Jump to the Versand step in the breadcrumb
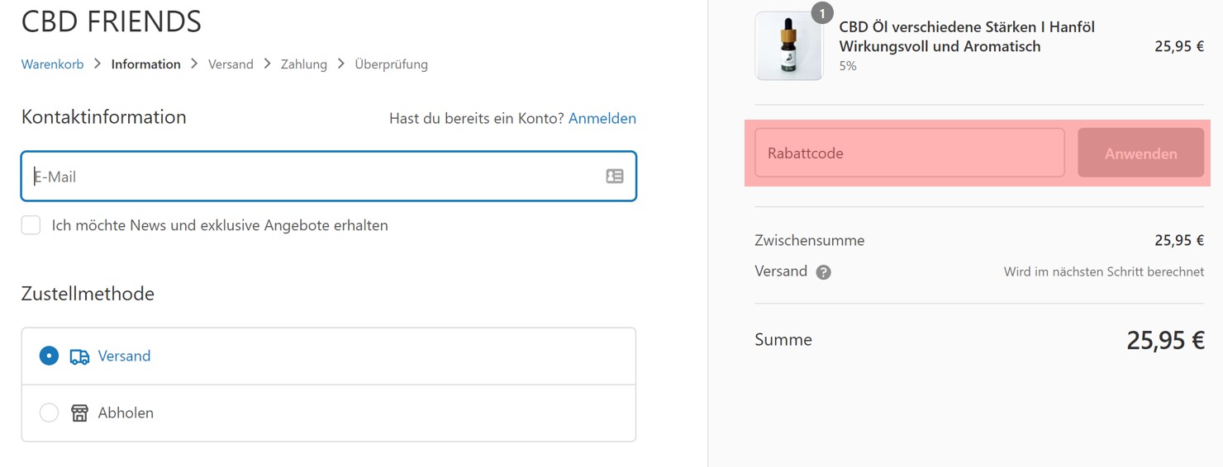This screenshot has height=467, width=1223. pyautogui.click(x=231, y=64)
